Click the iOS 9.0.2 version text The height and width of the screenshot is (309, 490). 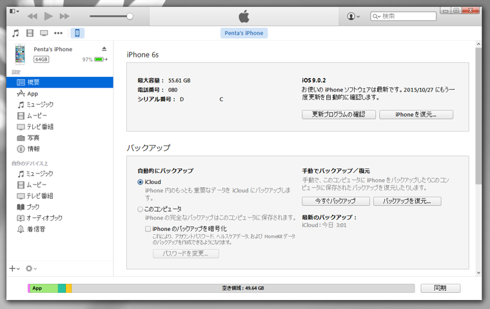pos(314,81)
